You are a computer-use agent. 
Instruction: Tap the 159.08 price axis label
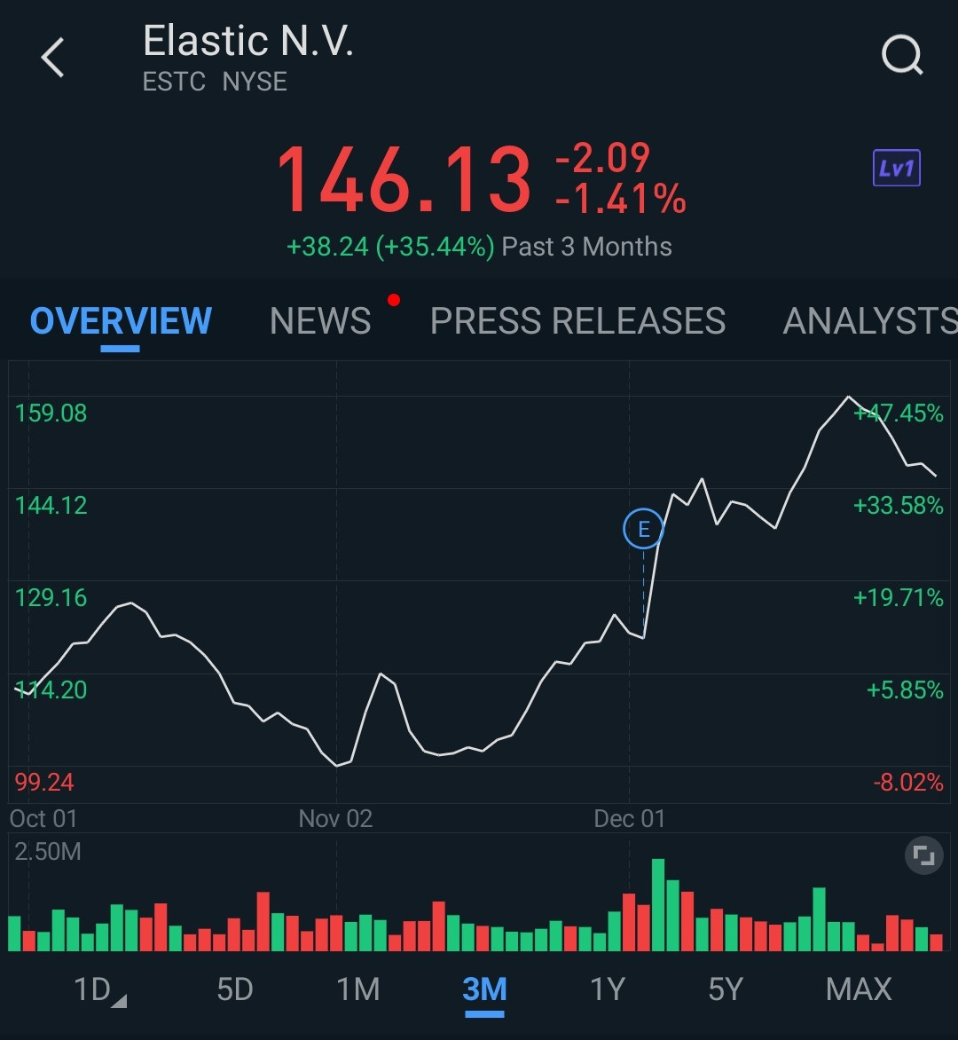(51, 414)
